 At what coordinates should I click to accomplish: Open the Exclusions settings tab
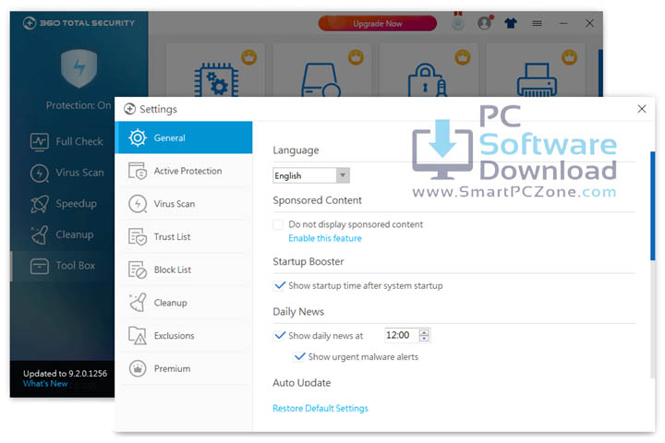[184, 336]
